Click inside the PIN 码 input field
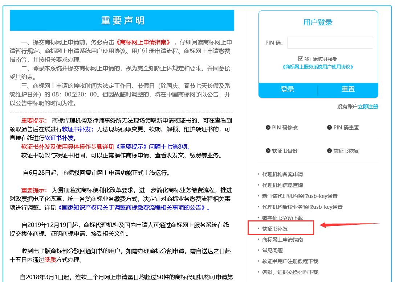The height and width of the screenshot is (282, 395). [x=330, y=42]
